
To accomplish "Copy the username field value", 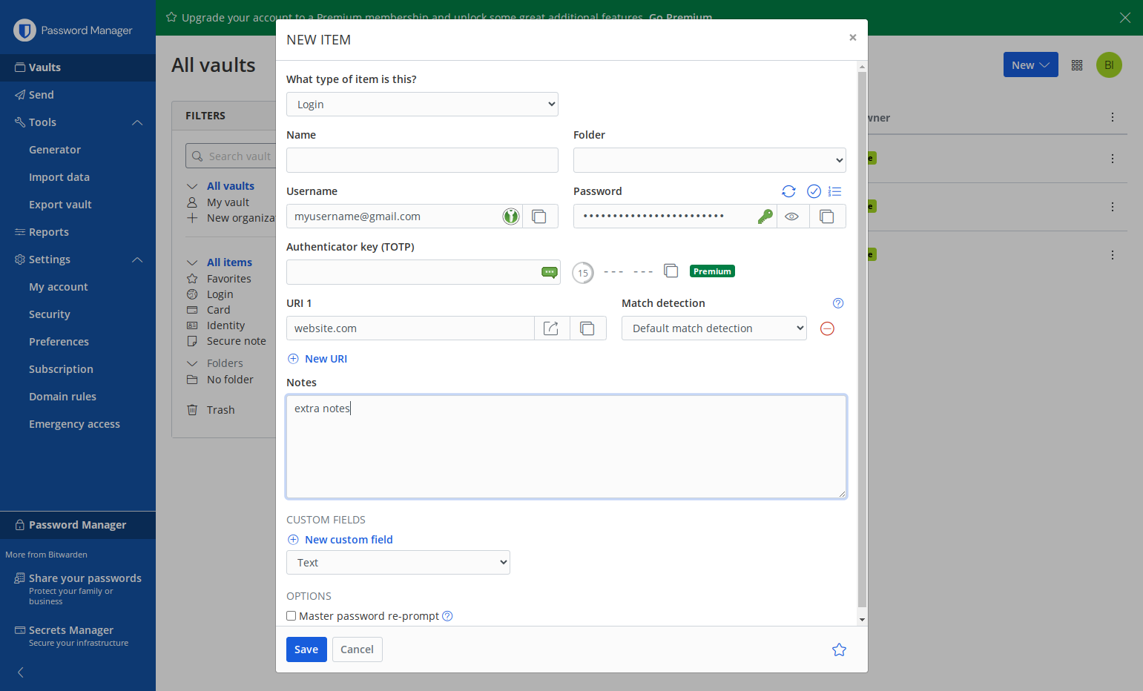I will 540,216.
